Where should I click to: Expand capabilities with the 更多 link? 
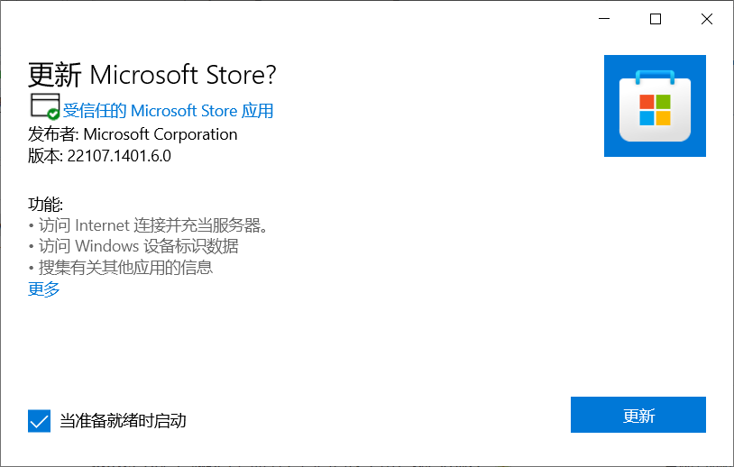point(44,289)
